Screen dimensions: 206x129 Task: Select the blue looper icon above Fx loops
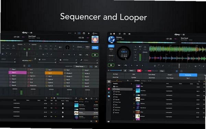click(x=29, y=66)
